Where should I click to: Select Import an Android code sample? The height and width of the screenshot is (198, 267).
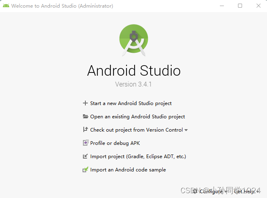tap(128, 169)
